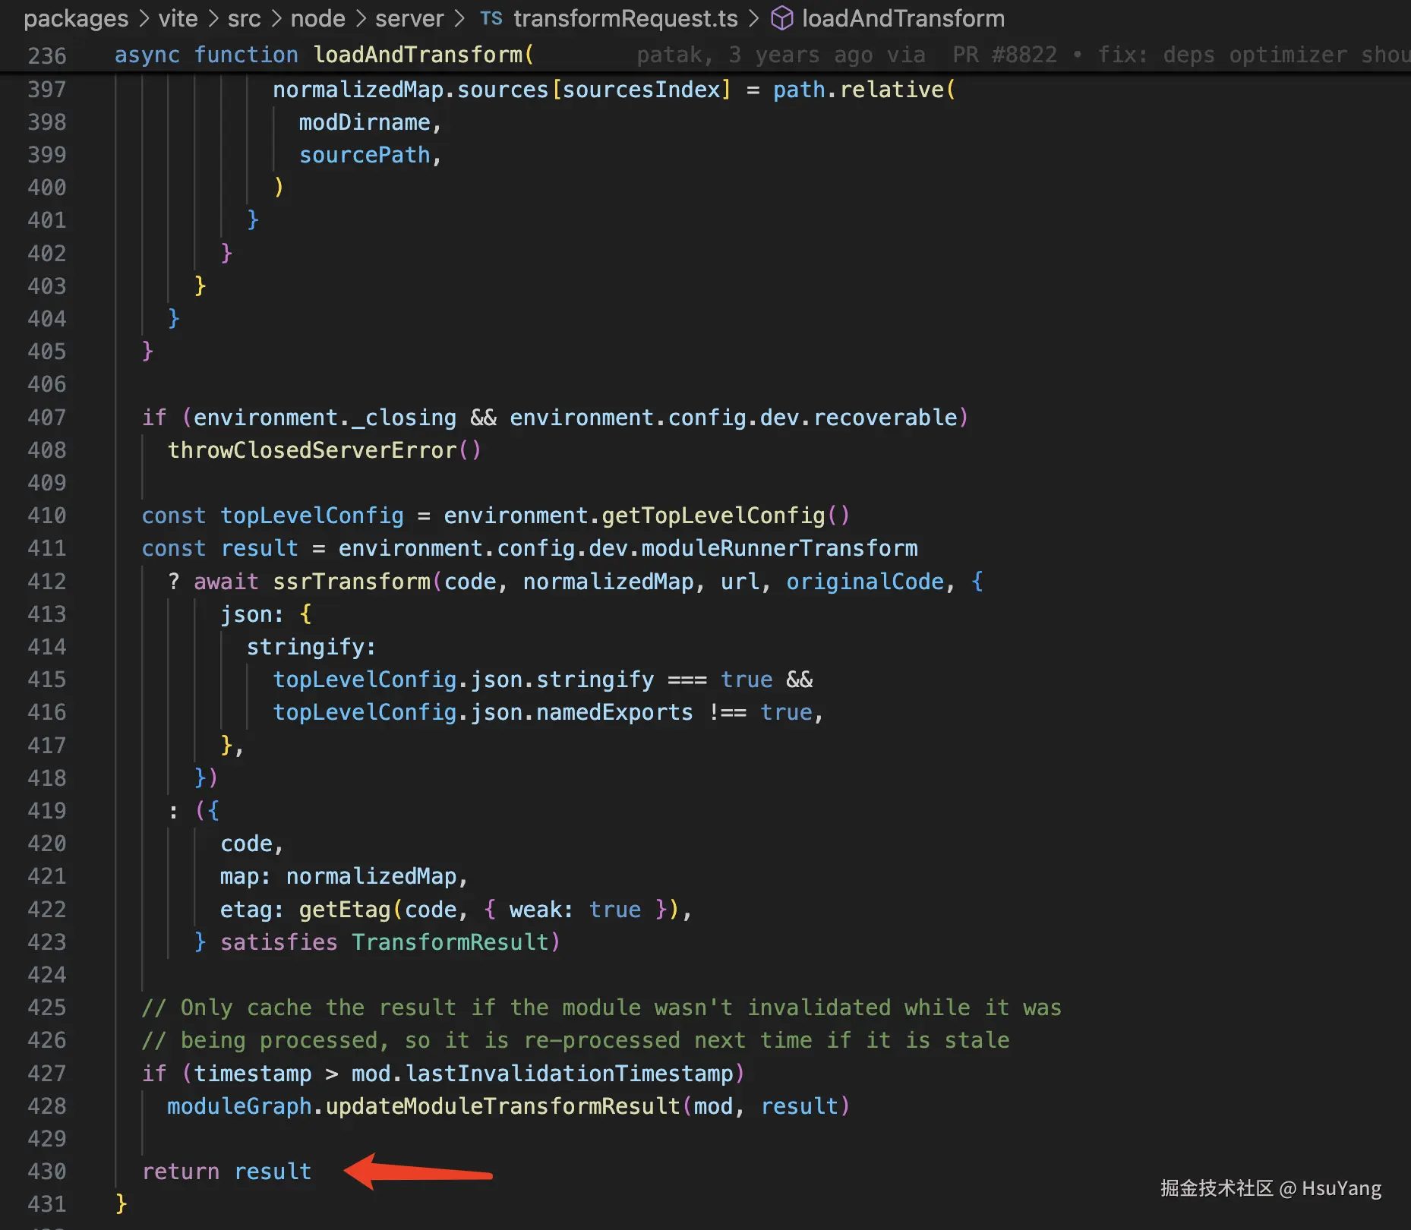Image resolution: width=1411 pixels, height=1230 pixels.
Task: Select line number 407 in the gutter
Action: (x=47, y=418)
